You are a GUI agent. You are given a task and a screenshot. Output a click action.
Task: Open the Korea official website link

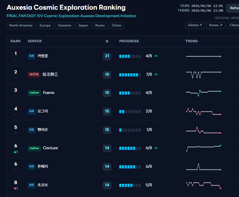pyautogui.click(x=216, y=25)
